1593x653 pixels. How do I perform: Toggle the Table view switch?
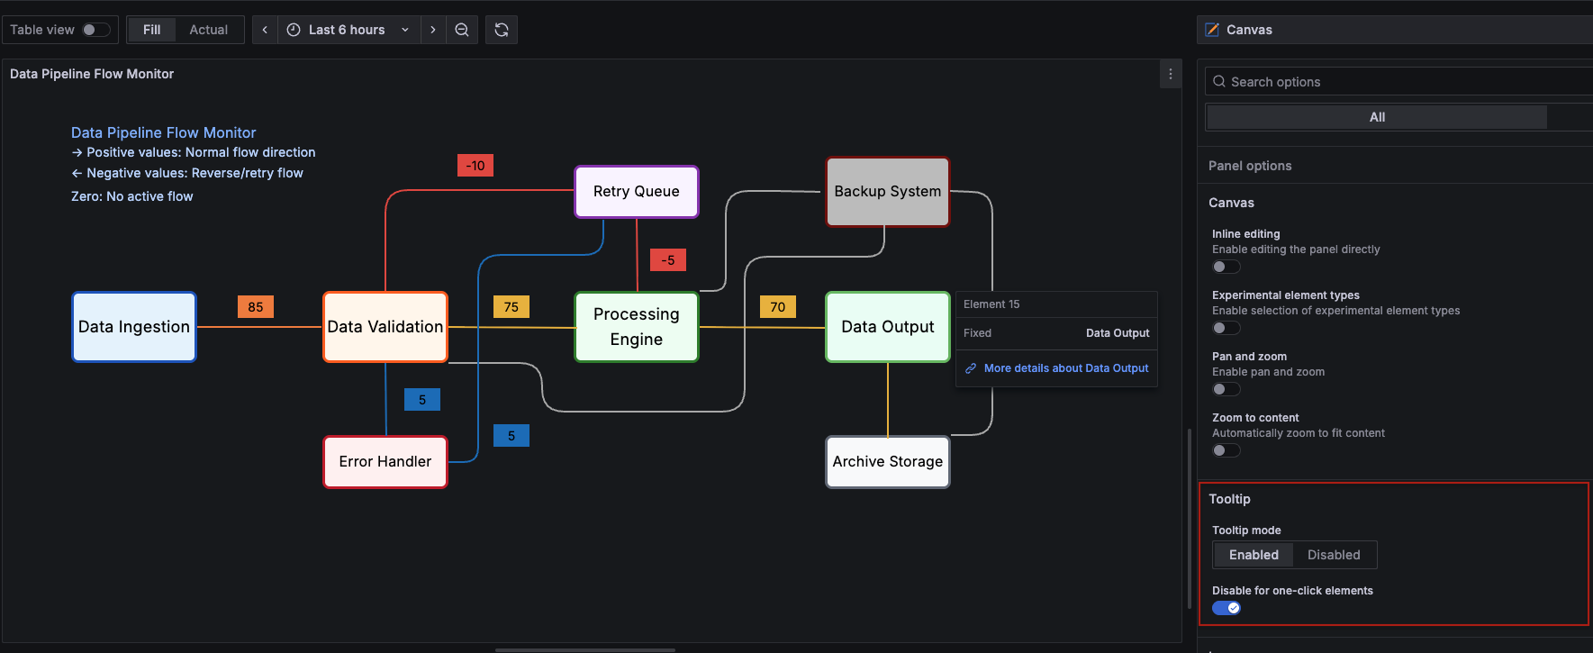coord(95,30)
